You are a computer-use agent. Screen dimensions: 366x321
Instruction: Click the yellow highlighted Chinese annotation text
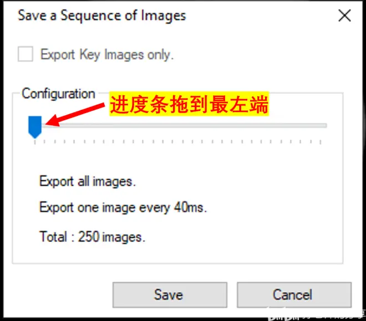pyautogui.click(x=189, y=104)
